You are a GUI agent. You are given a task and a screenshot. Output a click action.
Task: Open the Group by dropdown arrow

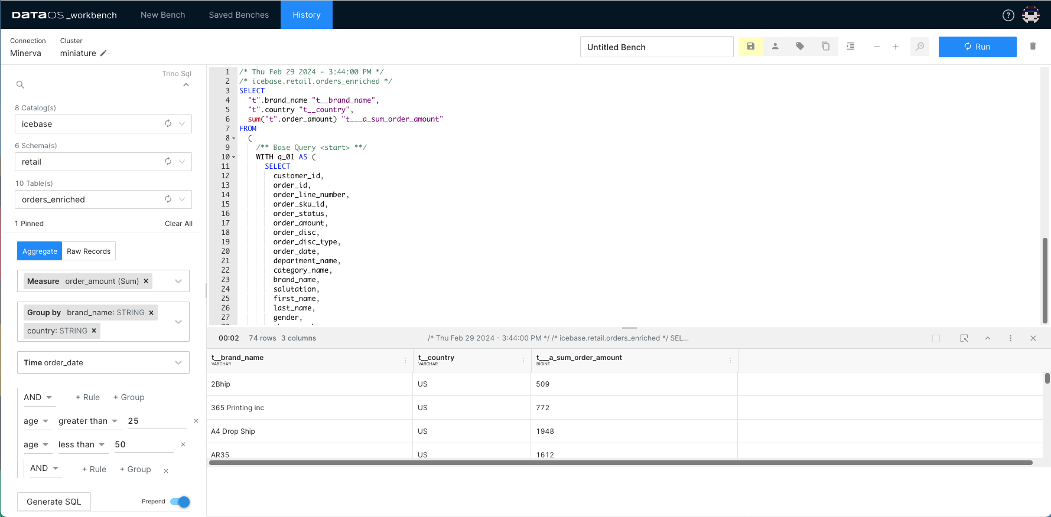[x=178, y=322]
